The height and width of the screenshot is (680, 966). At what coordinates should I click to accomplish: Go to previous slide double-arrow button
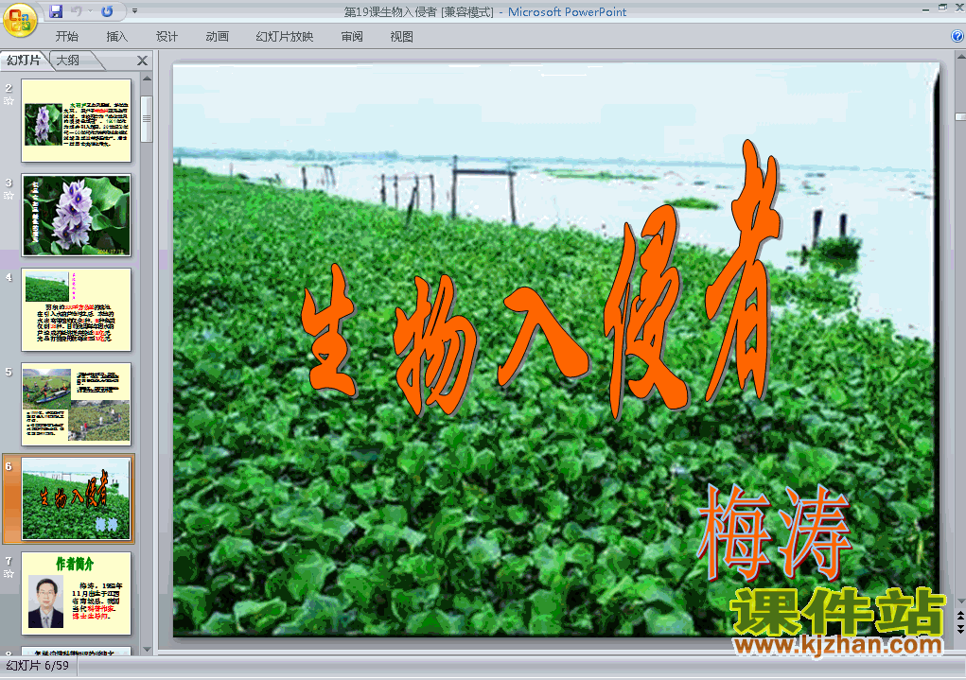[x=960, y=616]
